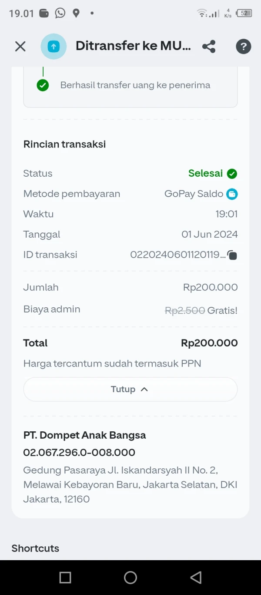Tap the Tutup chevron arrow
This screenshot has width=261, height=595.
(x=144, y=389)
